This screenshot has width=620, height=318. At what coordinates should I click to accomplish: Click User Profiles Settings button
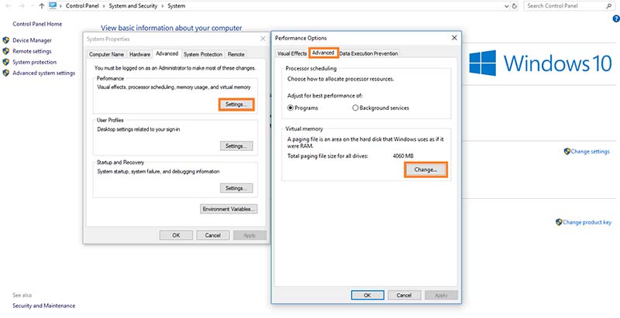coord(236,146)
